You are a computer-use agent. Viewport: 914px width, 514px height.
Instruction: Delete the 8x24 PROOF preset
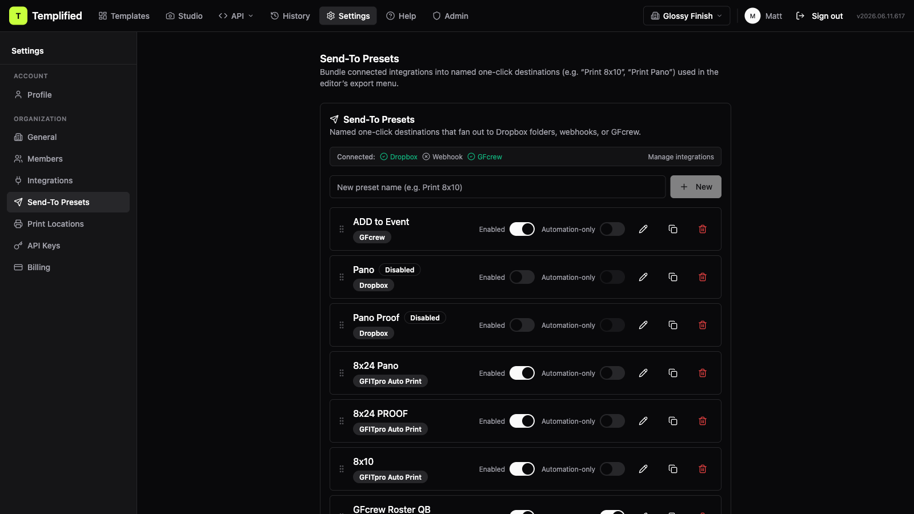[x=703, y=421]
